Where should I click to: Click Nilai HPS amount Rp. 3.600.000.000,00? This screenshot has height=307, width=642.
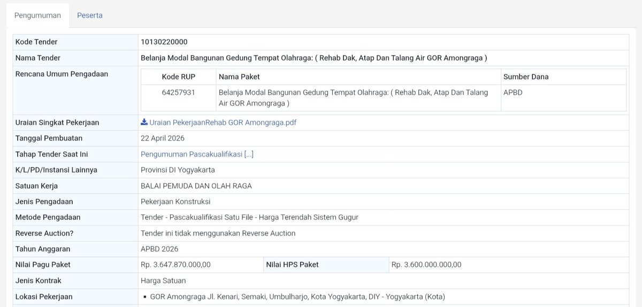(x=426, y=265)
